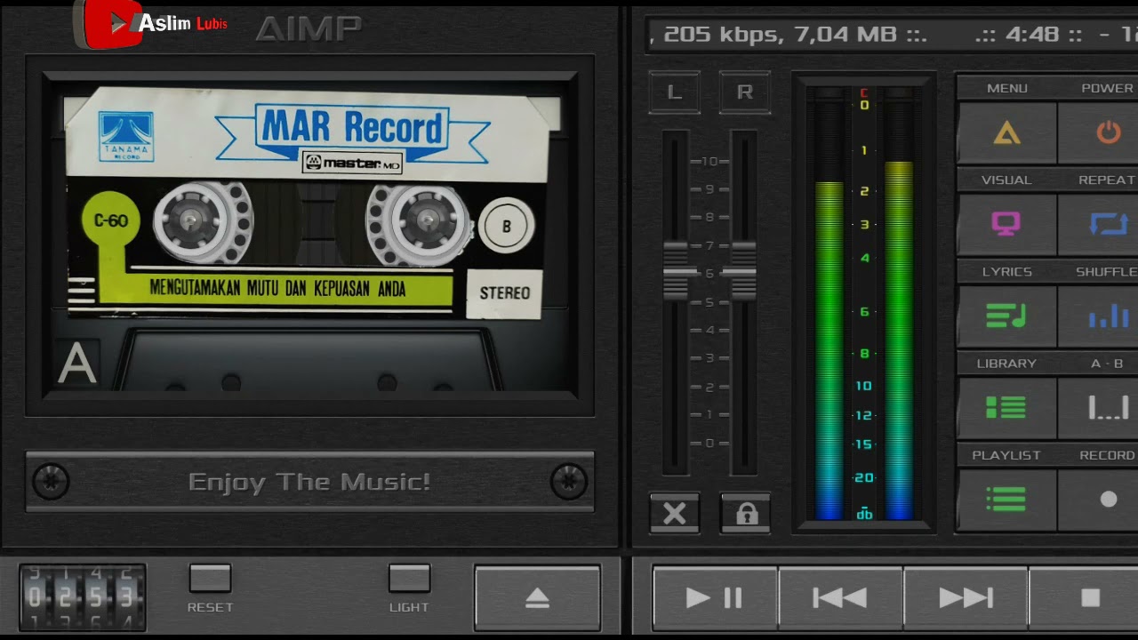Eject the cassette with the eject button
The height and width of the screenshot is (640, 1138).
point(537,598)
